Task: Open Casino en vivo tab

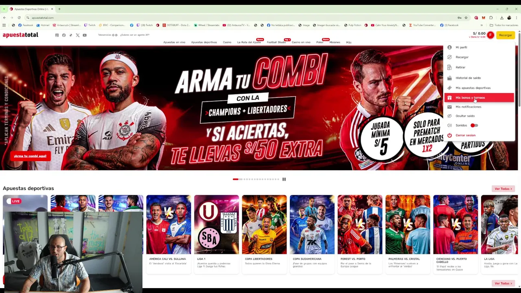Action: (301, 42)
